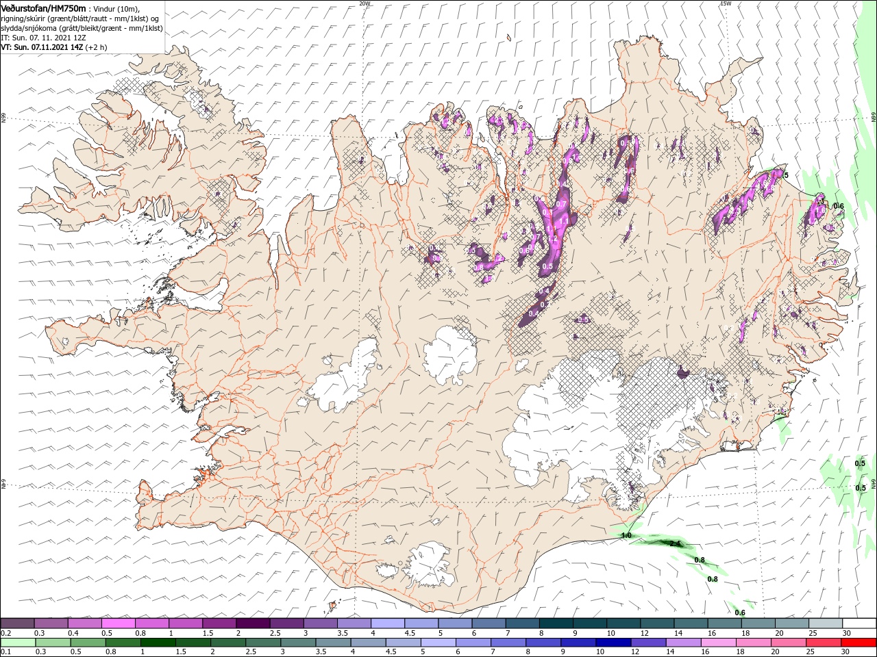The height and width of the screenshot is (657, 877).
Task: Select lower legend red swatch starting at 25
Action: click(x=822, y=643)
